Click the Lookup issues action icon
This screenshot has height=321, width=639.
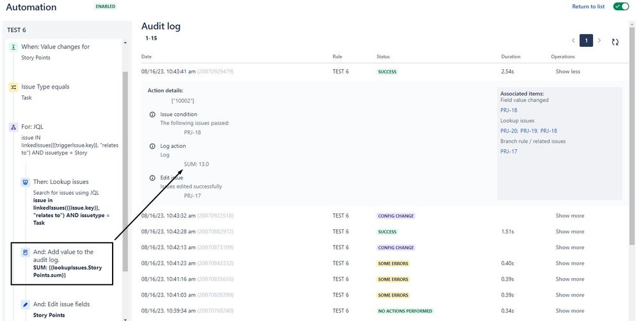[x=26, y=182]
